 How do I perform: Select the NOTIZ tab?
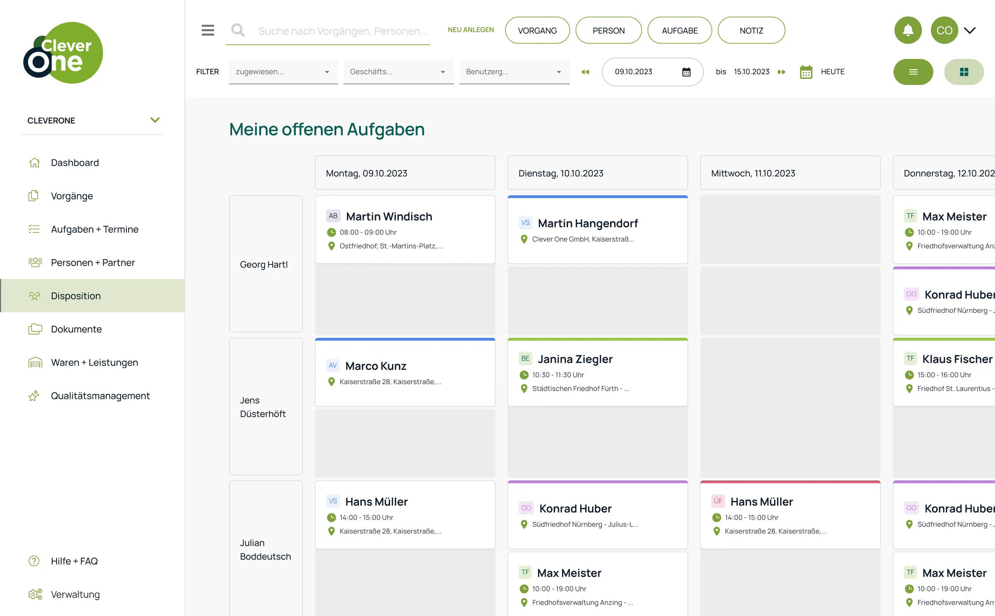(752, 30)
